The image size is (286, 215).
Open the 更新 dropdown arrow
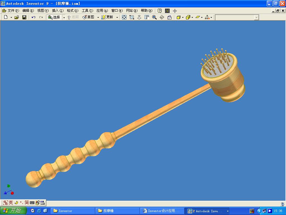(118, 17)
